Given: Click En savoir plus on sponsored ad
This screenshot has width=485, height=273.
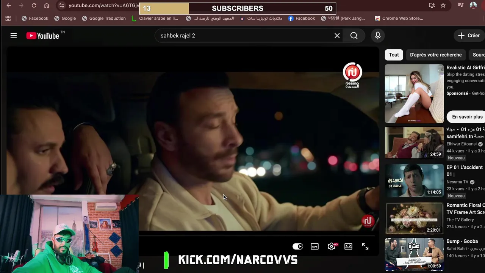Looking at the screenshot, I should (x=467, y=117).
